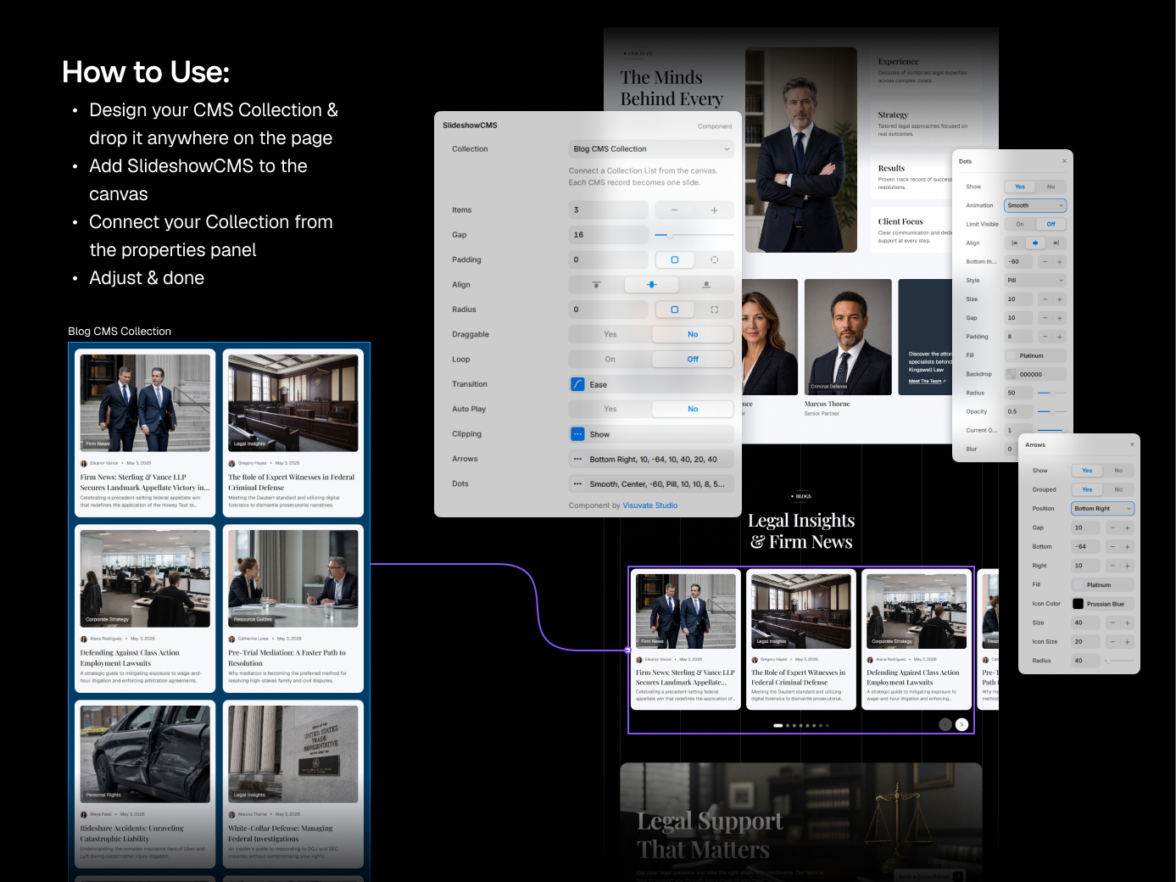Open White-Collar Defense blog card thumbnail
The image size is (1176, 882).
293,754
